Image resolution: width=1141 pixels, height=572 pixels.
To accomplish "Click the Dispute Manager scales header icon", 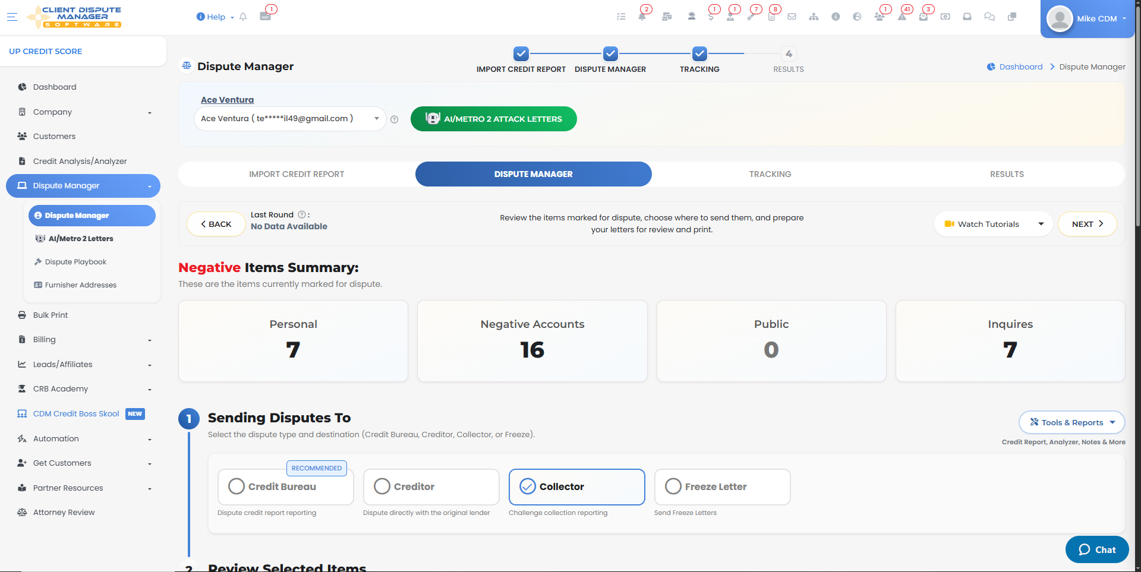I will click(x=187, y=65).
